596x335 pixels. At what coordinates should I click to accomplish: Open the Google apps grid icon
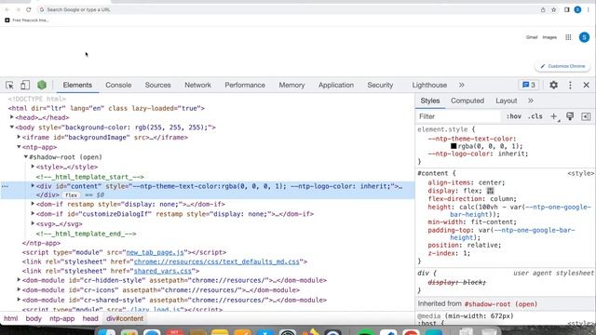tap(568, 37)
